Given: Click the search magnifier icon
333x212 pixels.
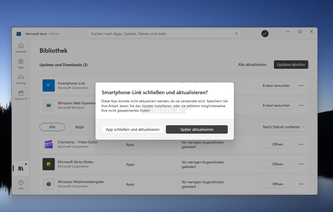Looking at the screenshot, I should tap(236, 34).
